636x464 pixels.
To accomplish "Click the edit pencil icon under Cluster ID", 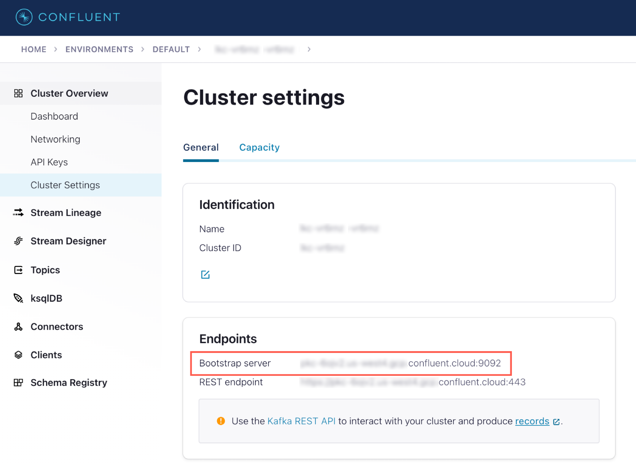I will pyautogui.click(x=205, y=274).
